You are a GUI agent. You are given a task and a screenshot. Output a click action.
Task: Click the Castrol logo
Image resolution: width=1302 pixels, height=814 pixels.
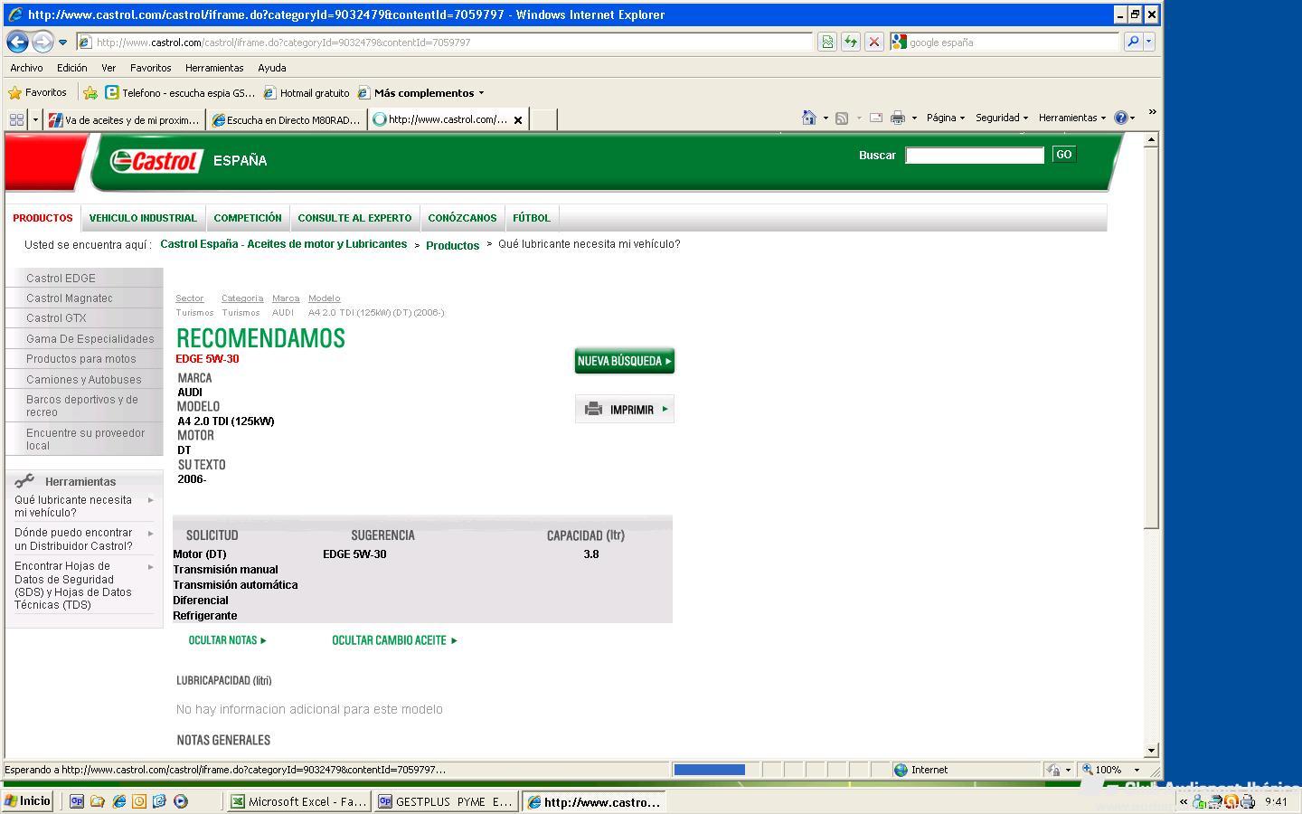tap(155, 161)
